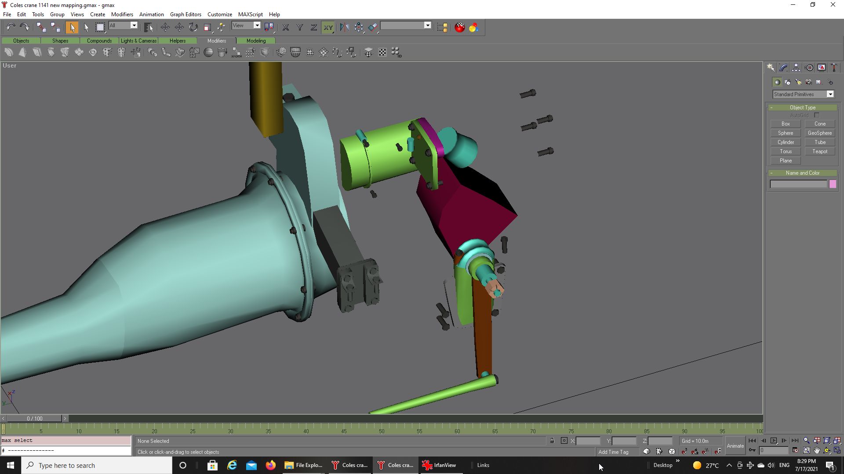Select the Select and Rotate tool
The image size is (844, 474).
[x=193, y=27]
